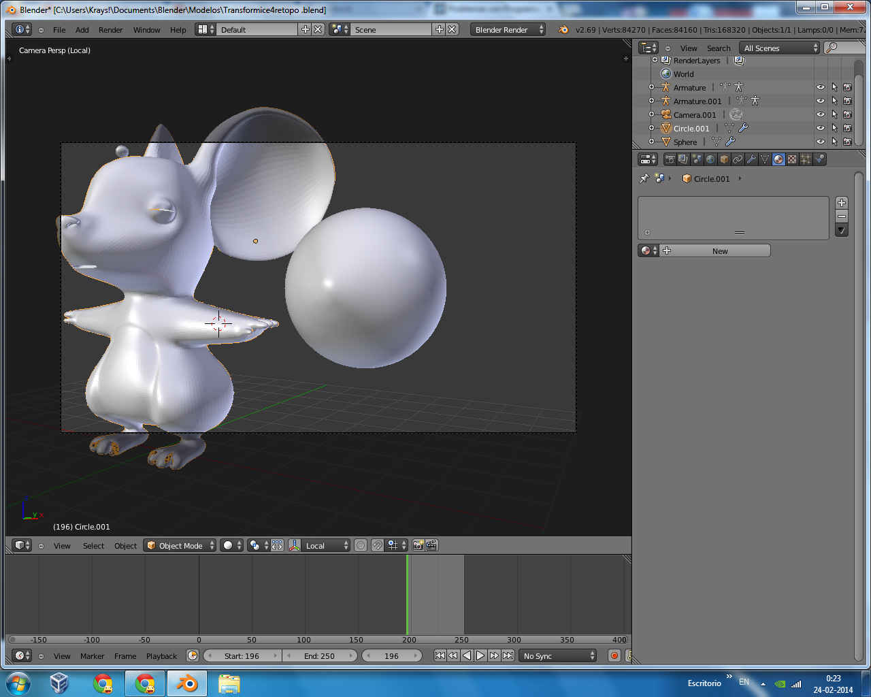The image size is (871, 697).
Task: Open the All Scenes outliner display dropdown
Action: (x=780, y=48)
